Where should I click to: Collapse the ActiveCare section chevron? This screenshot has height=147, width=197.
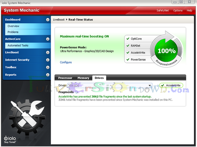point(48,39)
